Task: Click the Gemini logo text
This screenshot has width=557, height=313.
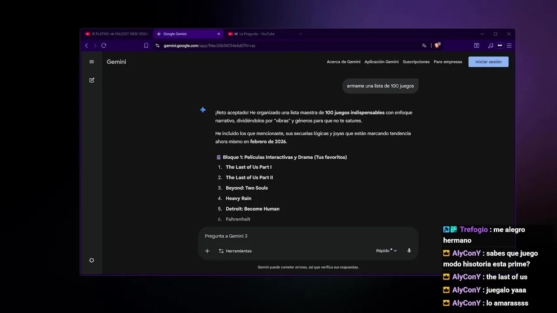Action: (116, 62)
